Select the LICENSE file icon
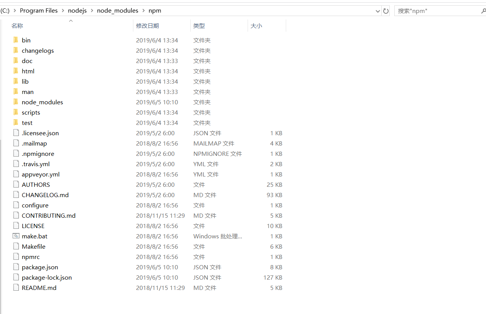 [16, 226]
